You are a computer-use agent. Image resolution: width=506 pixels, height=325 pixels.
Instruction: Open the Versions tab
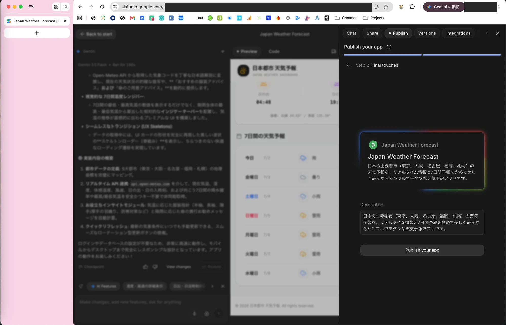click(x=427, y=33)
